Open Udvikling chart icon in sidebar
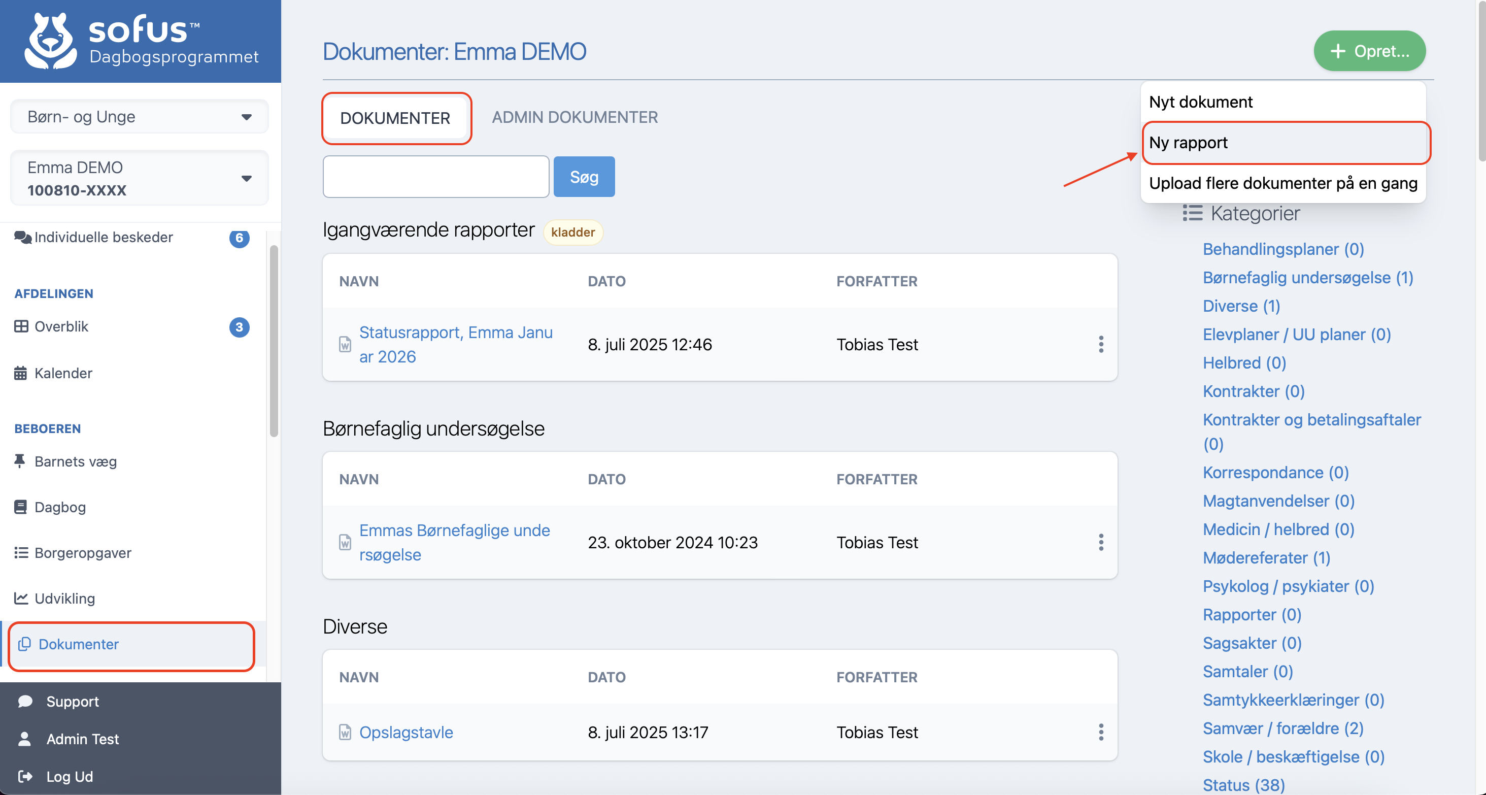This screenshot has width=1486, height=795. [x=21, y=598]
